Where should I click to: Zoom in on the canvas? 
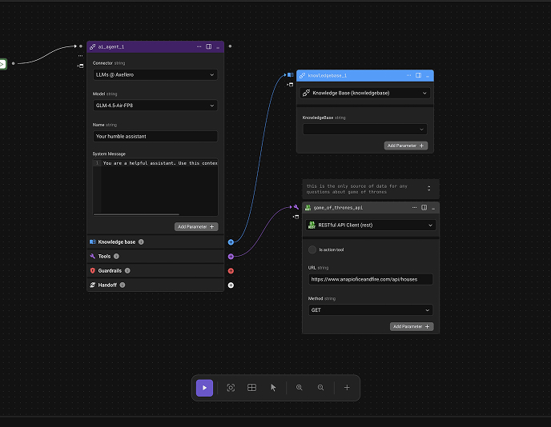point(300,388)
